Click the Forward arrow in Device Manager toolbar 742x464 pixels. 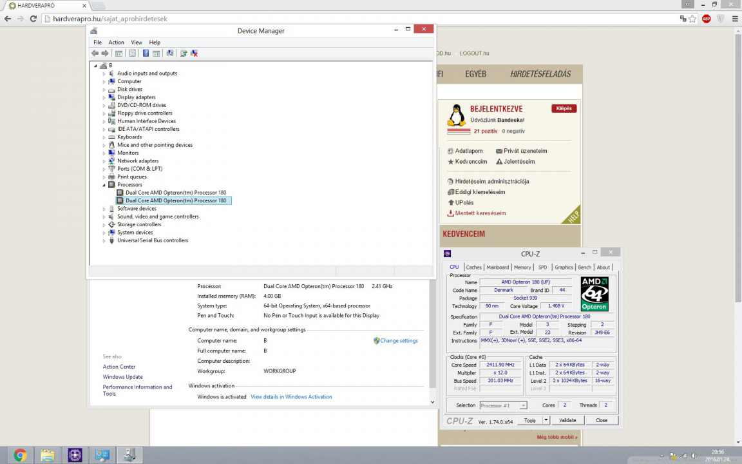pos(105,53)
